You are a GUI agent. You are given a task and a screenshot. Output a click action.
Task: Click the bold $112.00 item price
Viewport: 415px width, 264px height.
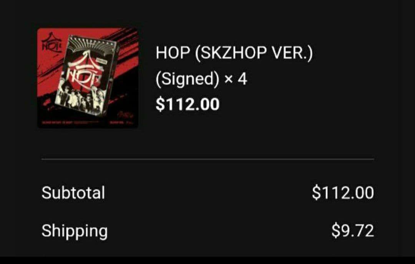tap(188, 104)
